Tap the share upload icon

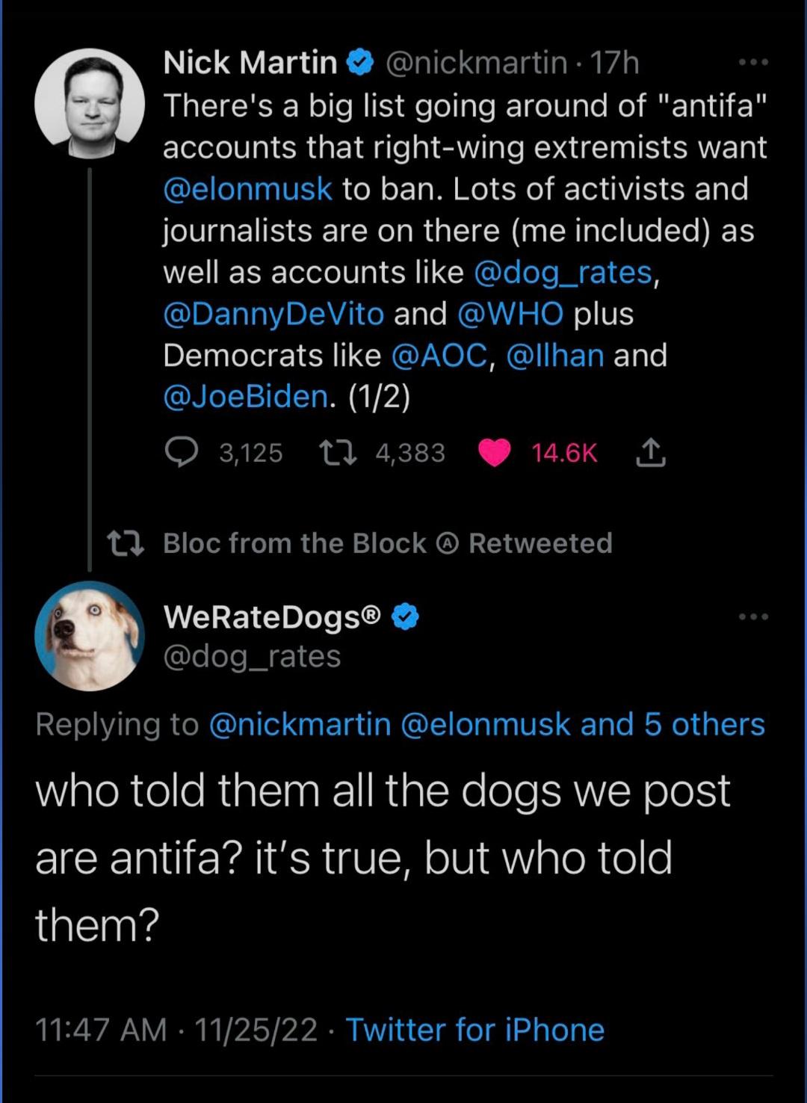click(x=651, y=452)
